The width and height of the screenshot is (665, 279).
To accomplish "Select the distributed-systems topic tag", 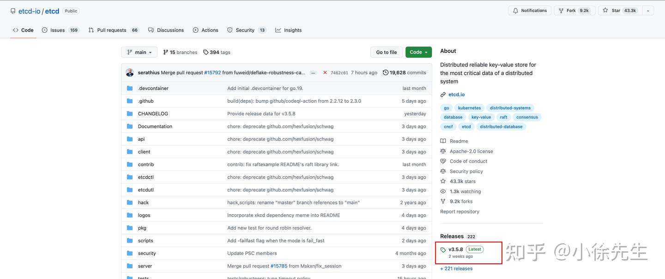I will coord(510,108).
